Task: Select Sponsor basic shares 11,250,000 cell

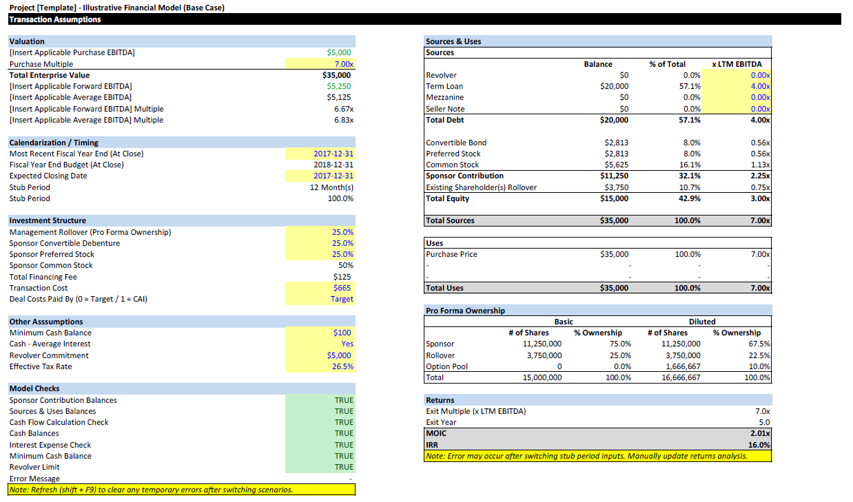Action: point(542,344)
